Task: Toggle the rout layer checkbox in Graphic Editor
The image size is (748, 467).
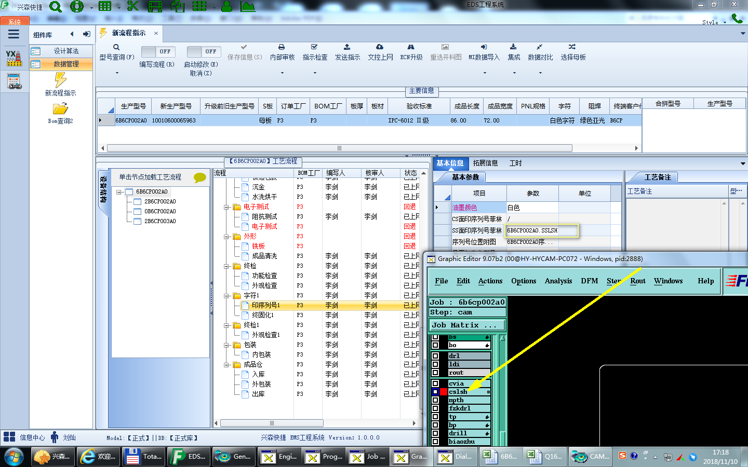Action: click(435, 373)
